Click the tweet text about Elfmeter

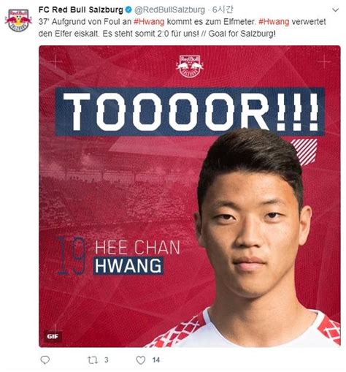click(182, 28)
